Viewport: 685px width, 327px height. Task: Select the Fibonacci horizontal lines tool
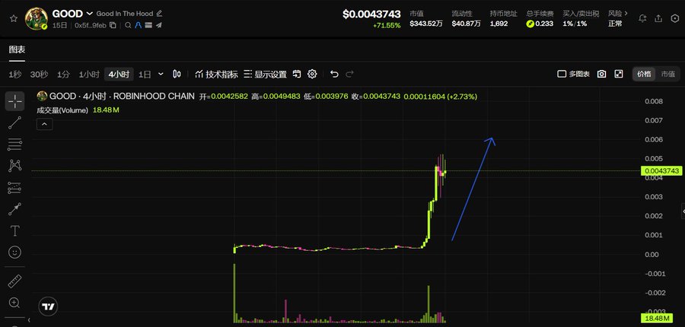tap(15, 144)
